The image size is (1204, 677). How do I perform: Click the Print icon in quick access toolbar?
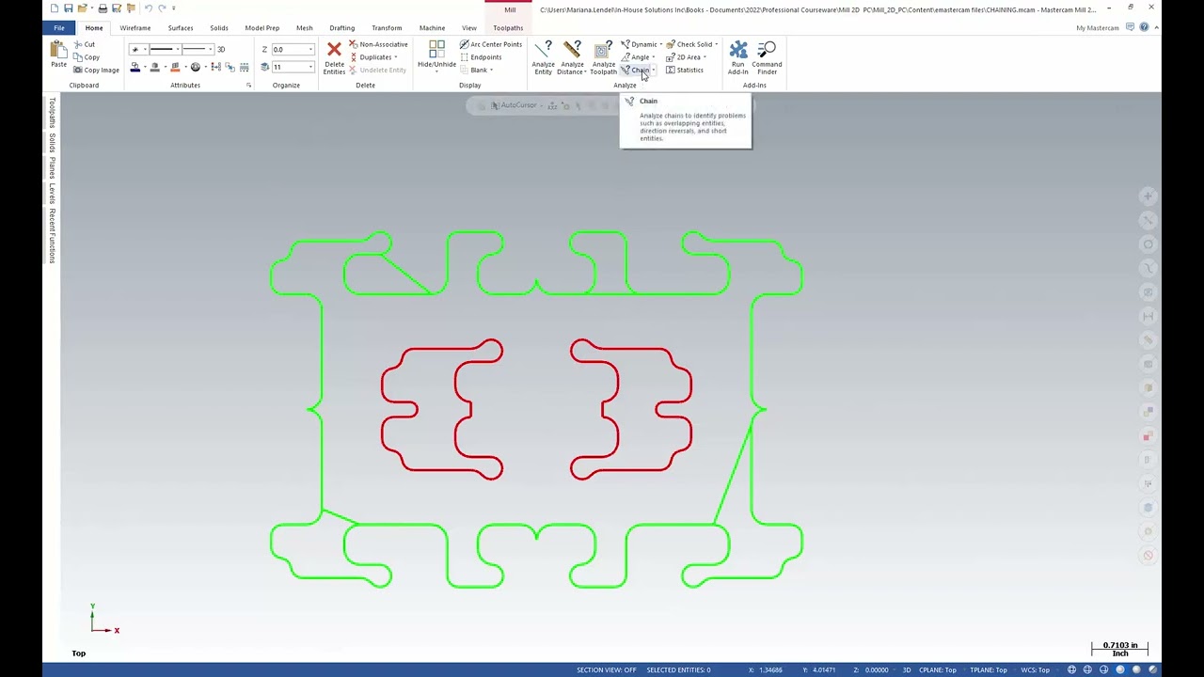coord(103,8)
